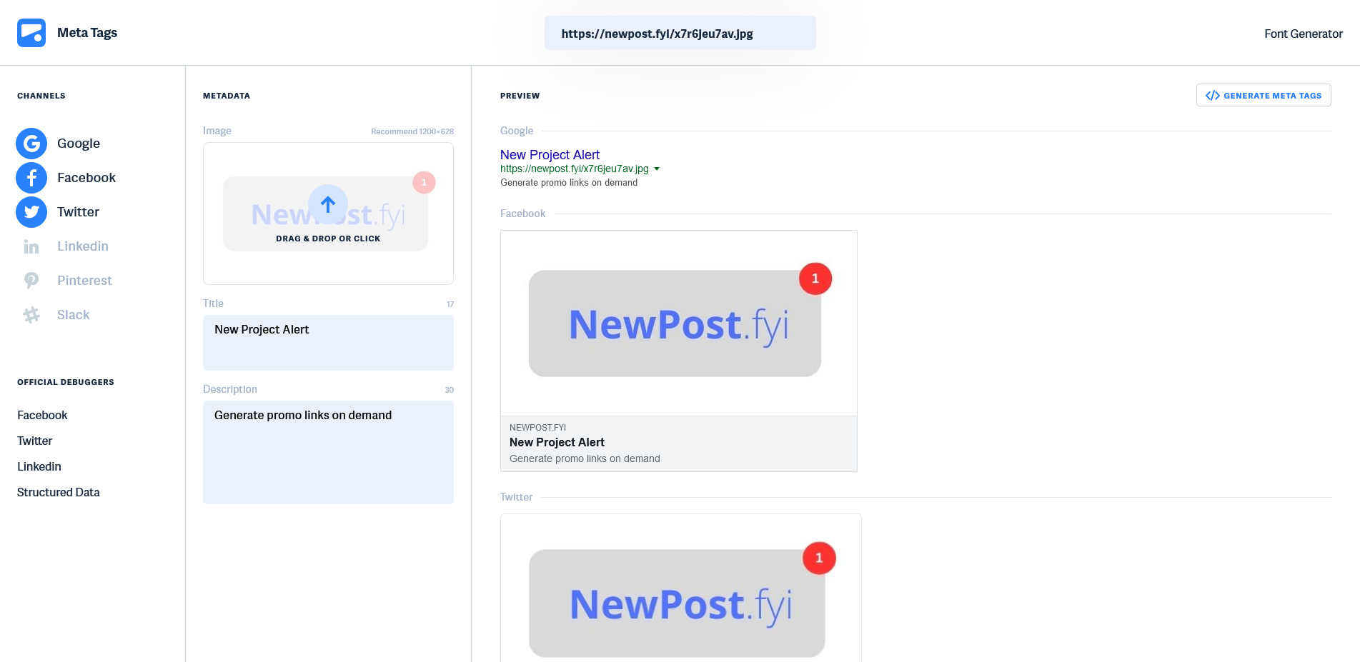Screen dimensions: 1360x662
Task: Click the Facebook card description text
Action: pyautogui.click(x=585, y=459)
